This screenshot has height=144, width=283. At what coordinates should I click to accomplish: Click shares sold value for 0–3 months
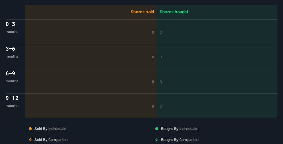click(153, 32)
